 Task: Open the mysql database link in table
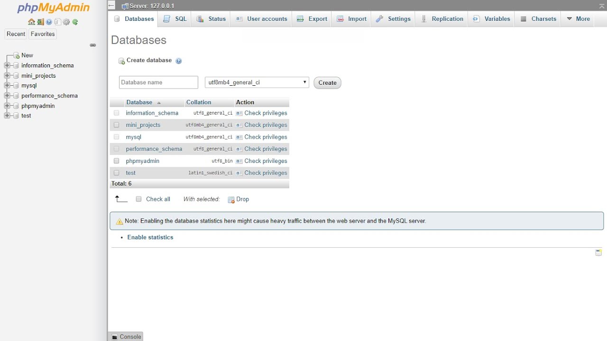tap(133, 137)
